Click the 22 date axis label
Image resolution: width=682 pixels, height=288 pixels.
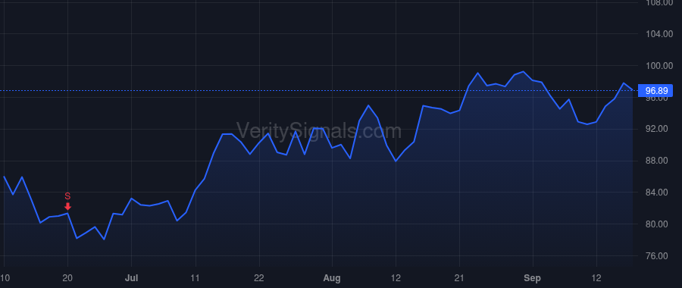pos(259,278)
